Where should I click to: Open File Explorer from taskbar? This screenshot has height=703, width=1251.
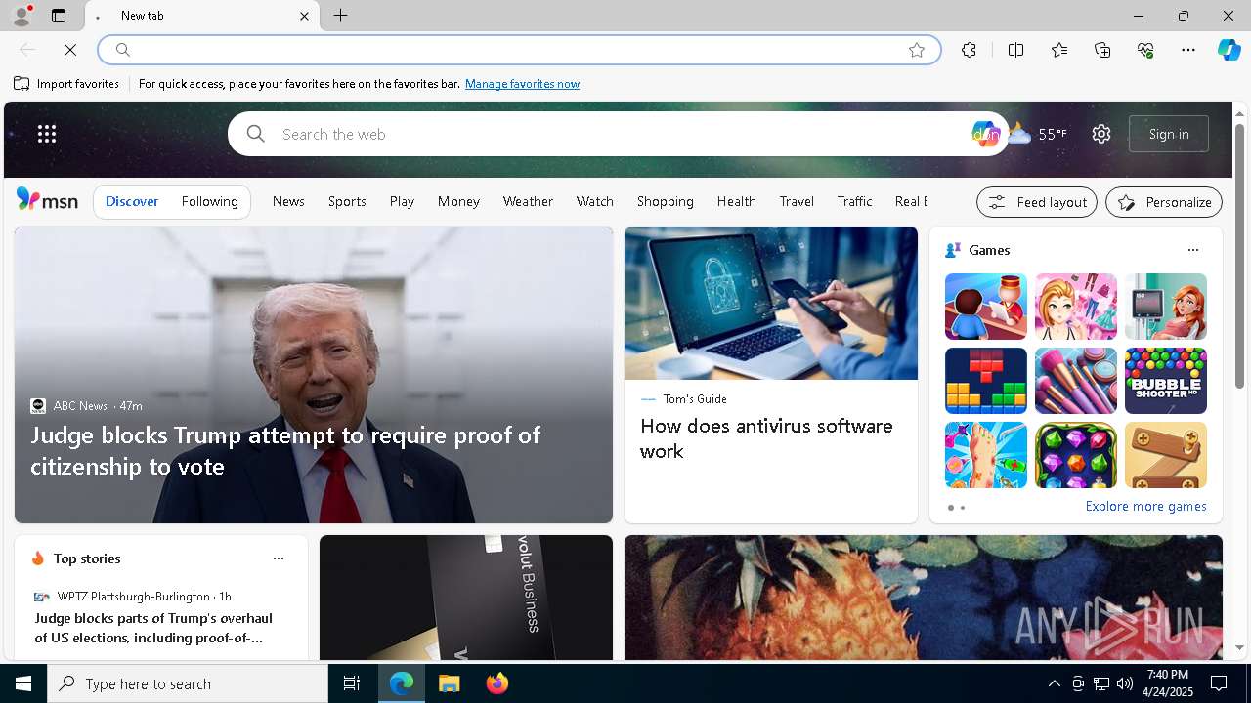click(450, 683)
